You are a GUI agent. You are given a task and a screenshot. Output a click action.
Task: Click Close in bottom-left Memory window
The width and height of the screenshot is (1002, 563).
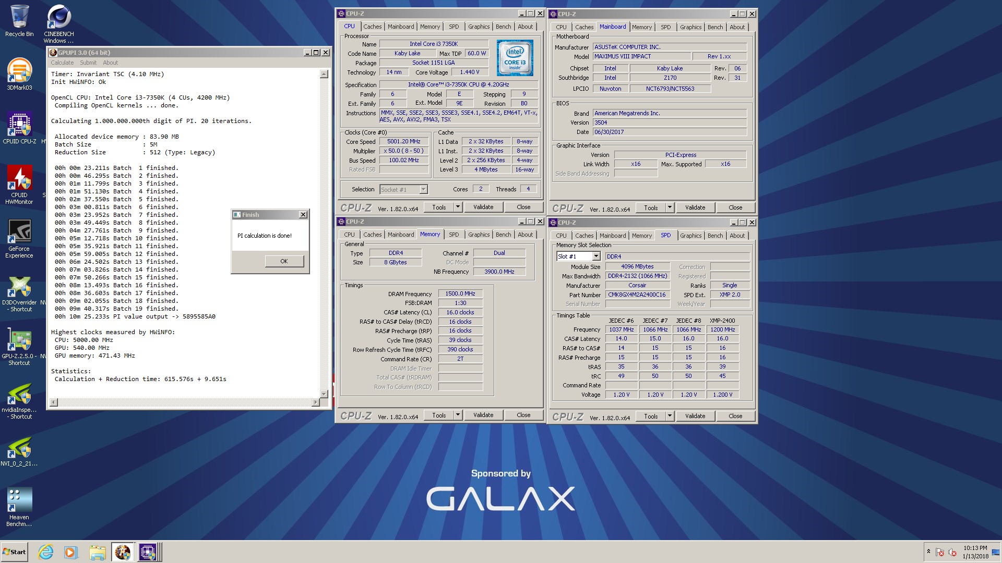click(x=523, y=415)
